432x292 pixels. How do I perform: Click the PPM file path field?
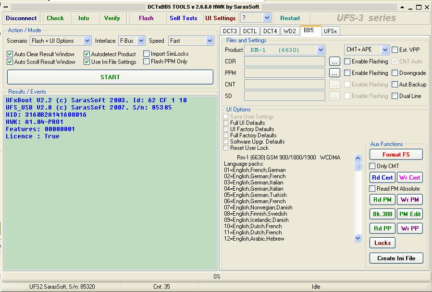[284, 73]
